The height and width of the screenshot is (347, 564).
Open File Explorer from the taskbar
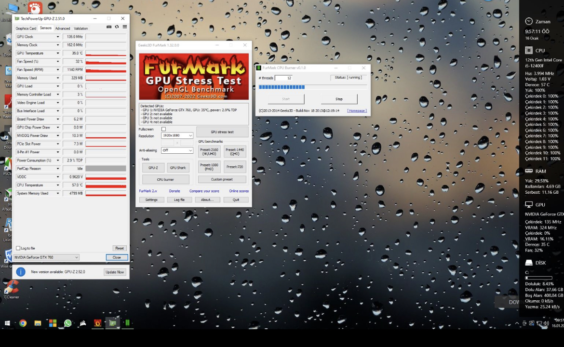click(38, 323)
